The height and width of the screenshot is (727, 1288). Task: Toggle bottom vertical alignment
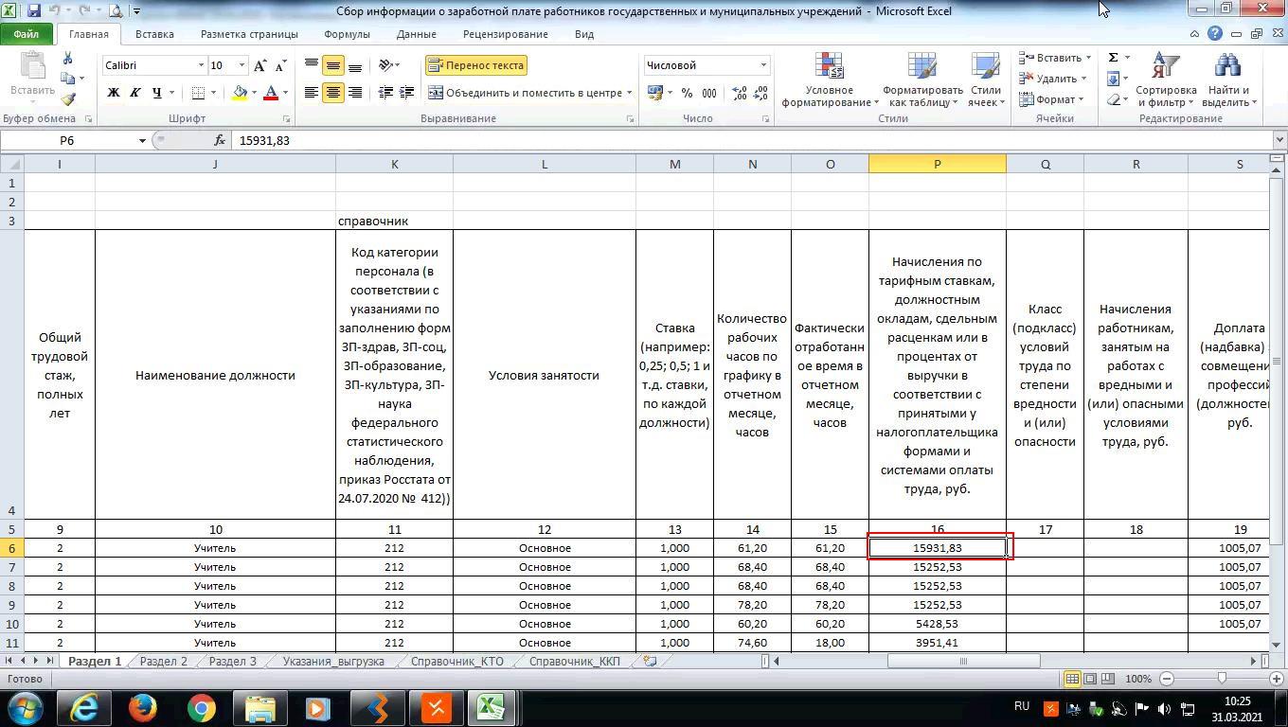click(x=355, y=65)
